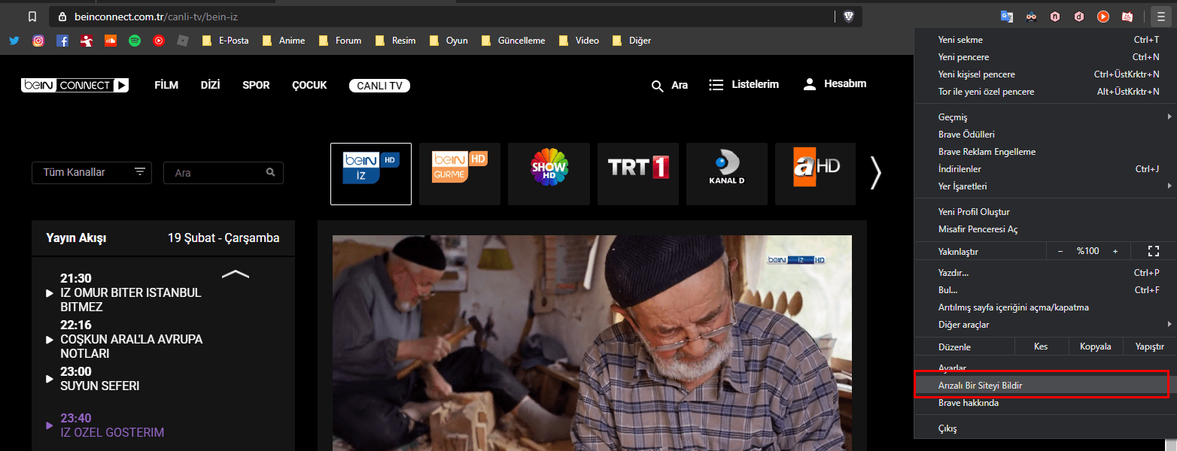Open the Spotify bookmark icon
Viewport: 1177px width, 451px height.
pos(135,41)
